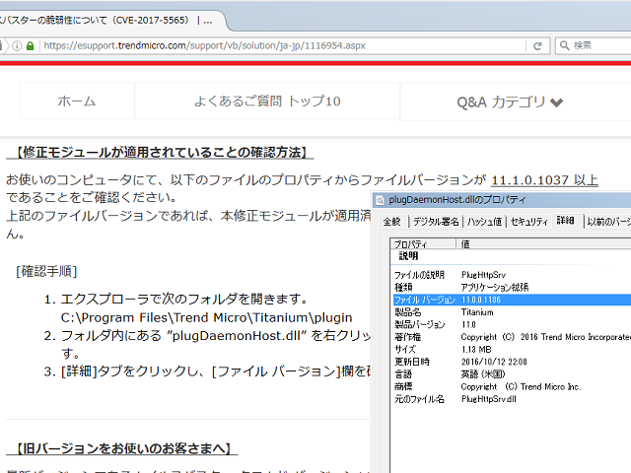Switch to the ハッシュ値 tab
631x473 pixels.
coord(484,222)
